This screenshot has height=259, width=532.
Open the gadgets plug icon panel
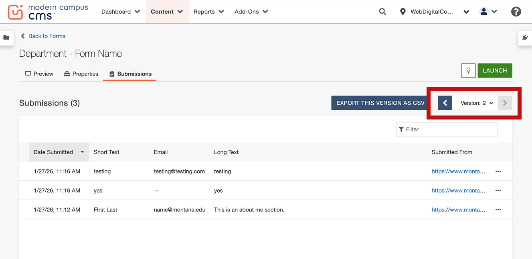[x=525, y=38]
